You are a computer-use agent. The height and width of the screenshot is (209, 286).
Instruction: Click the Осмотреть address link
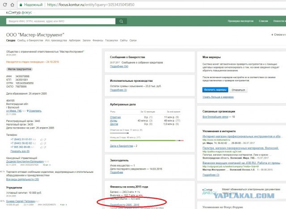click(x=35, y=111)
